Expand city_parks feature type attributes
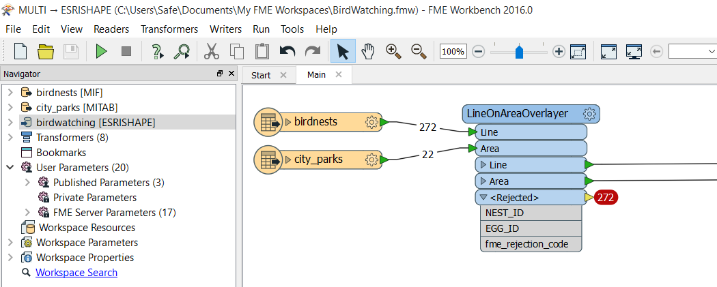 (x=288, y=160)
